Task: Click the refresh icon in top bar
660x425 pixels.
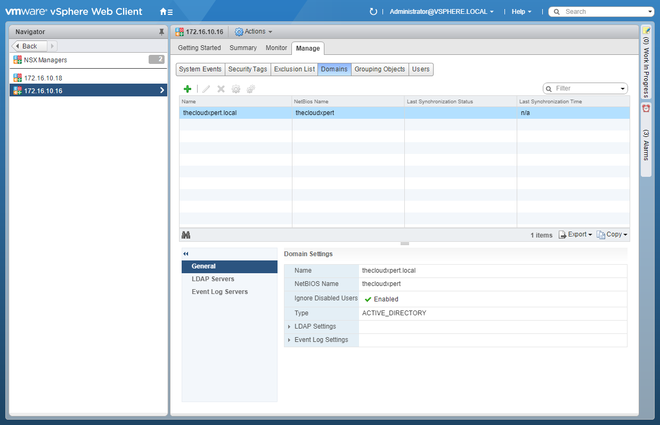Action: 373,12
